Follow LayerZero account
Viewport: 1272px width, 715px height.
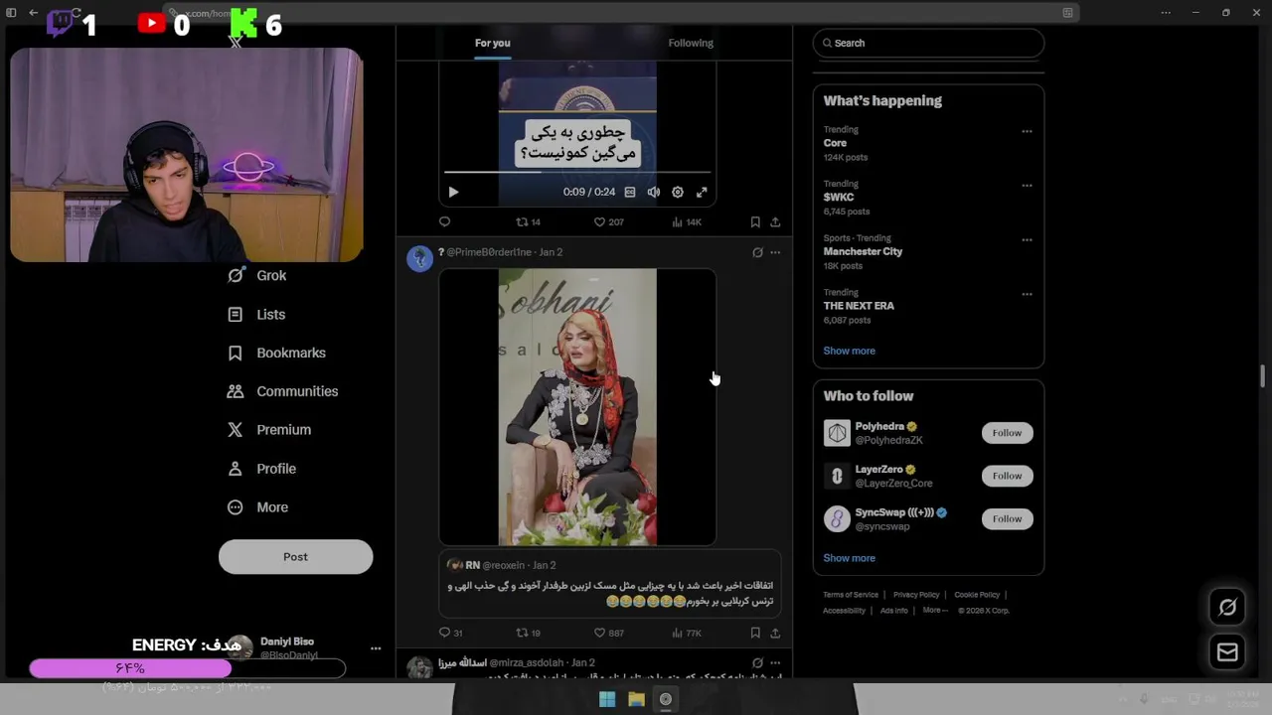pyautogui.click(x=1007, y=476)
